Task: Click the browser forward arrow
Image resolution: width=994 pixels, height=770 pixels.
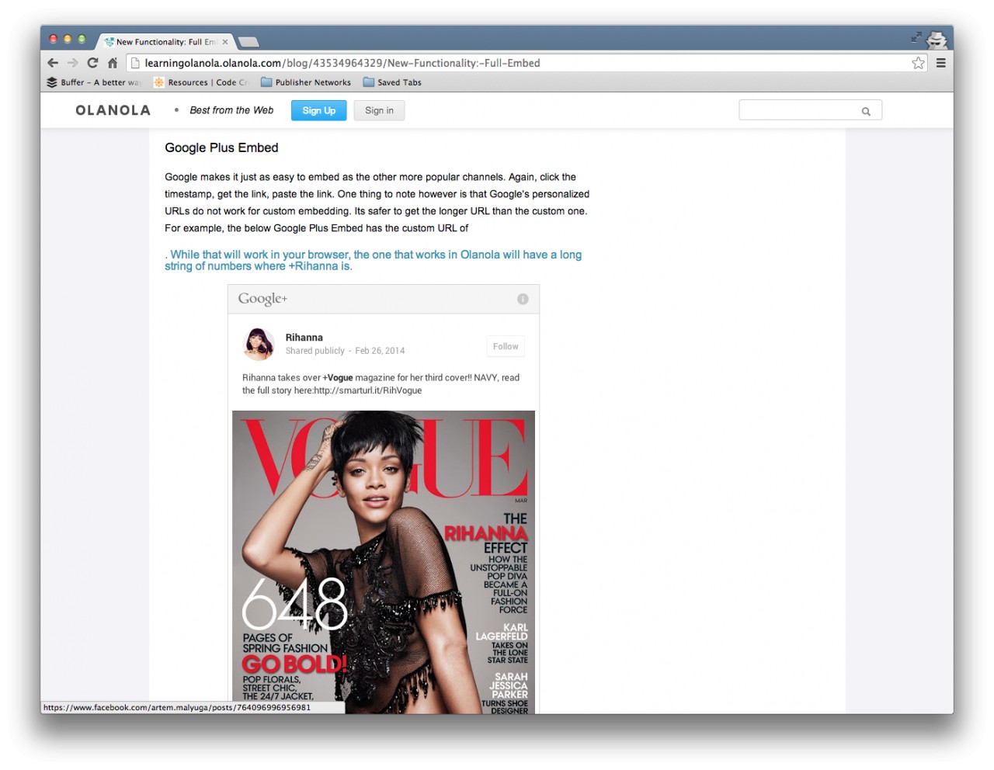Action: 72,63
